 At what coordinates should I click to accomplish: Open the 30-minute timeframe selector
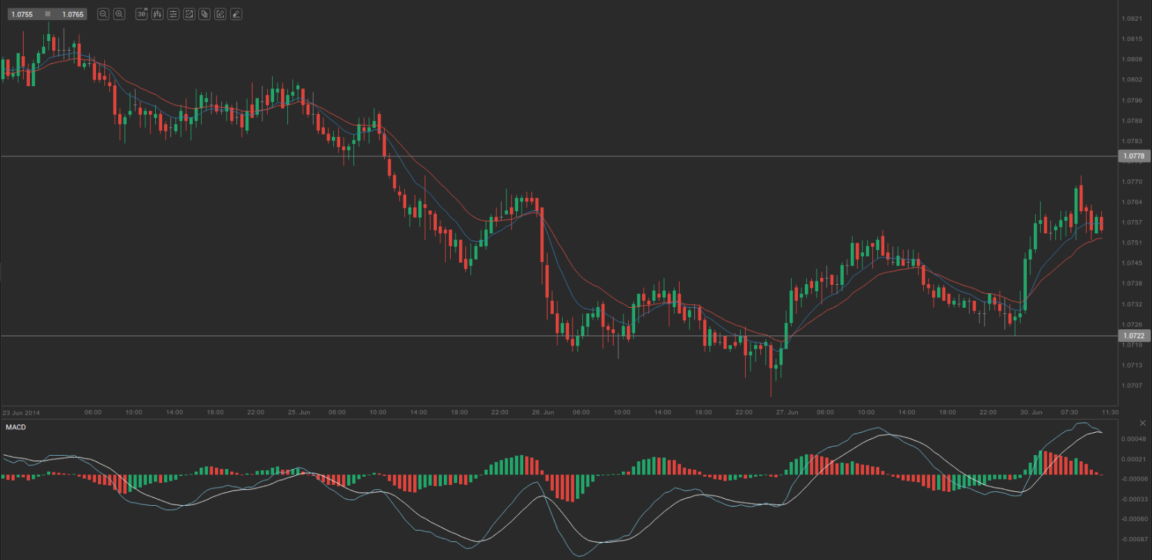coord(141,14)
